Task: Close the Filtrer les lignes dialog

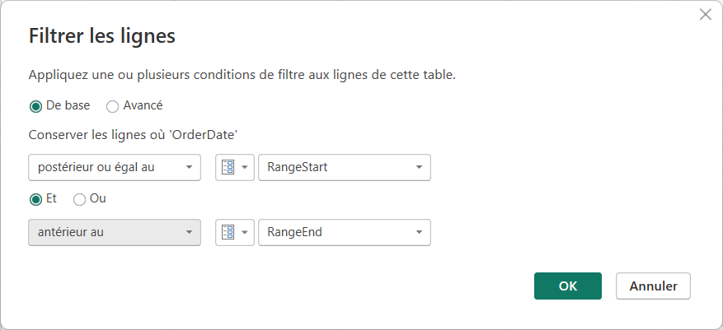Action: coord(705,15)
